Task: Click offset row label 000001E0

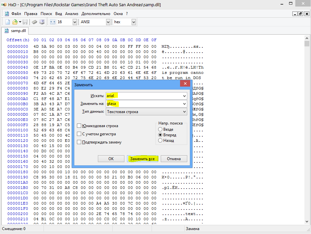Action: pos(18,203)
